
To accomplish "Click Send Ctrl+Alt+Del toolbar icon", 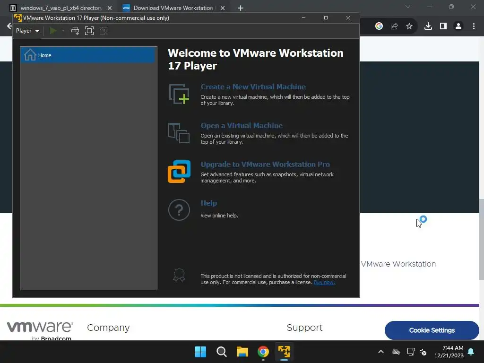I will coord(75,31).
